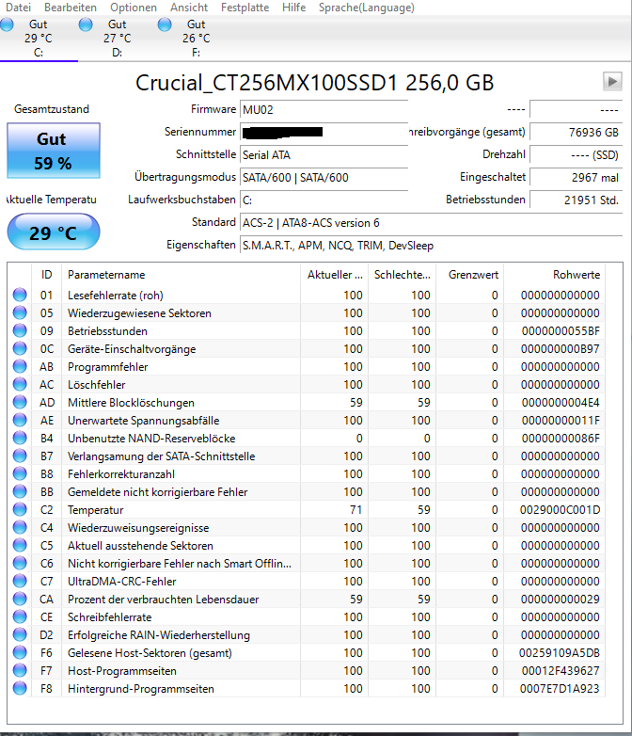Click the Gut 59 % health status button
This screenshot has width=632, height=736.
tap(54, 151)
